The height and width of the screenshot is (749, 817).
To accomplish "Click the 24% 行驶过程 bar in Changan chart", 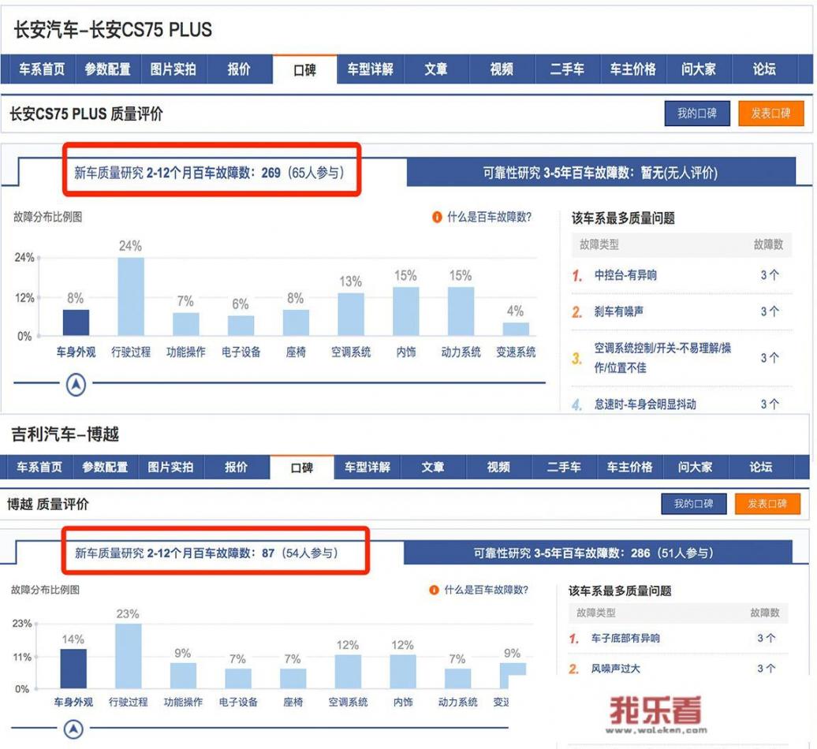I will tap(131, 296).
